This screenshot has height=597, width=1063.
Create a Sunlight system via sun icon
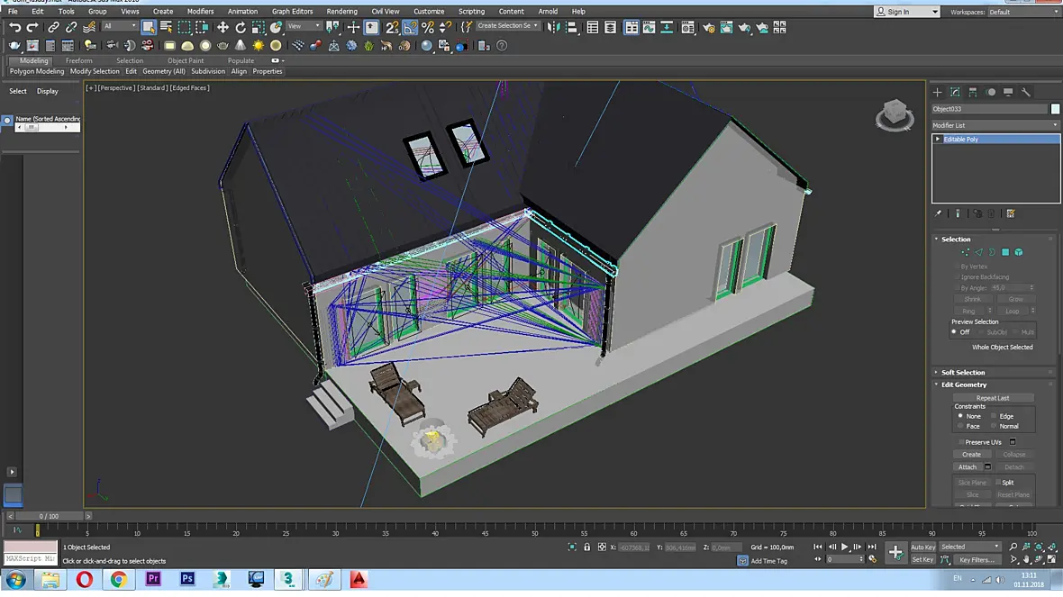click(259, 45)
